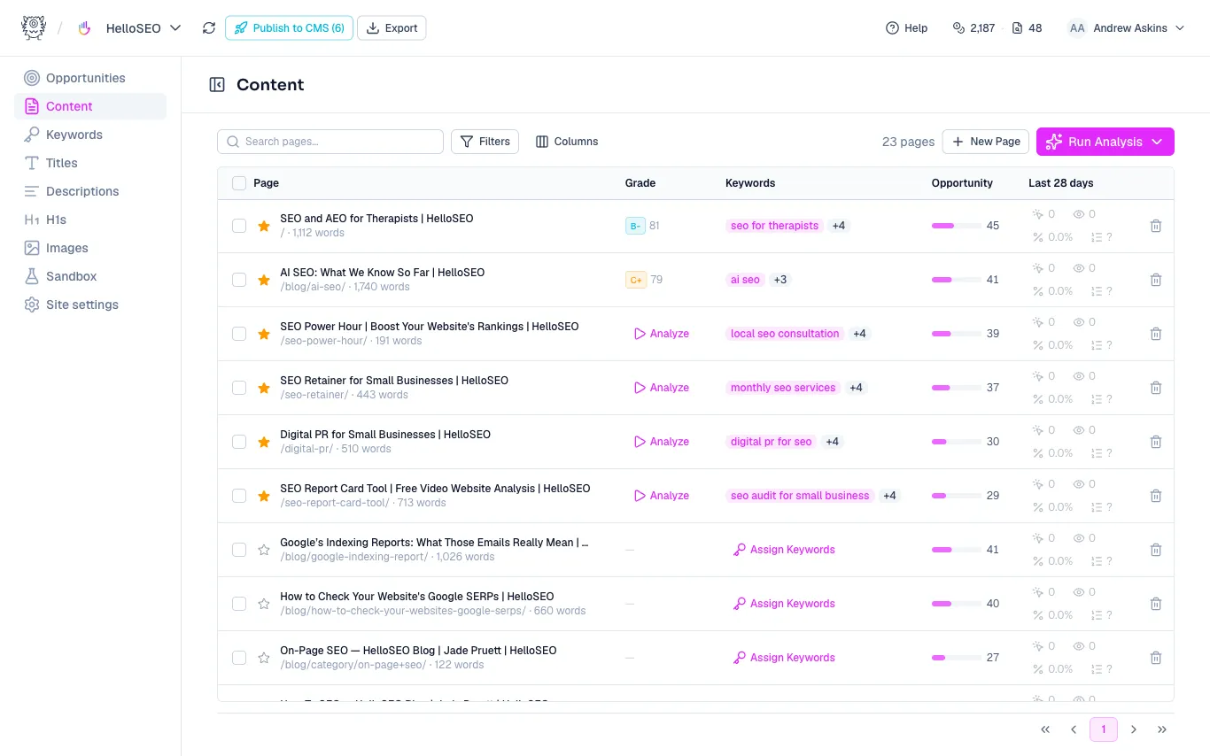Viewport: 1210px width, 756px height.
Task: Check the SEO Retainer for Small Businesses row
Action: (x=239, y=388)
